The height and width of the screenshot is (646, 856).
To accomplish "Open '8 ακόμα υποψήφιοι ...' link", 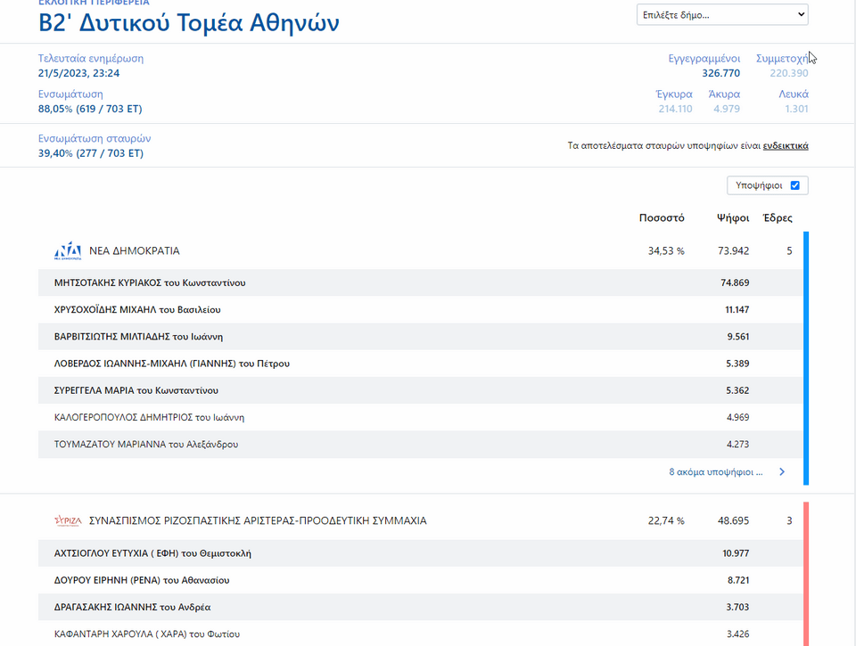I will pyautogui.click(x=716, y=472).
